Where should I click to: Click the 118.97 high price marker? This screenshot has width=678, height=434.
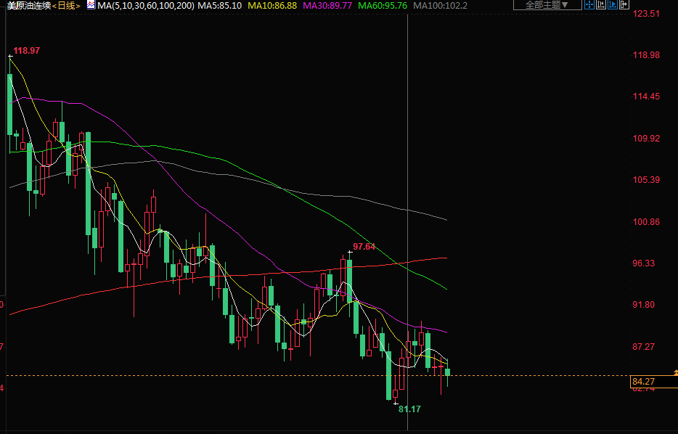[26, 51]
